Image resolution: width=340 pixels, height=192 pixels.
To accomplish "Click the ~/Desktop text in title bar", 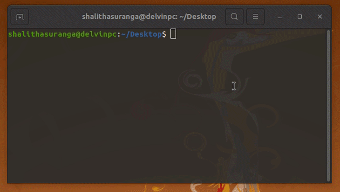I will (198, 17).
